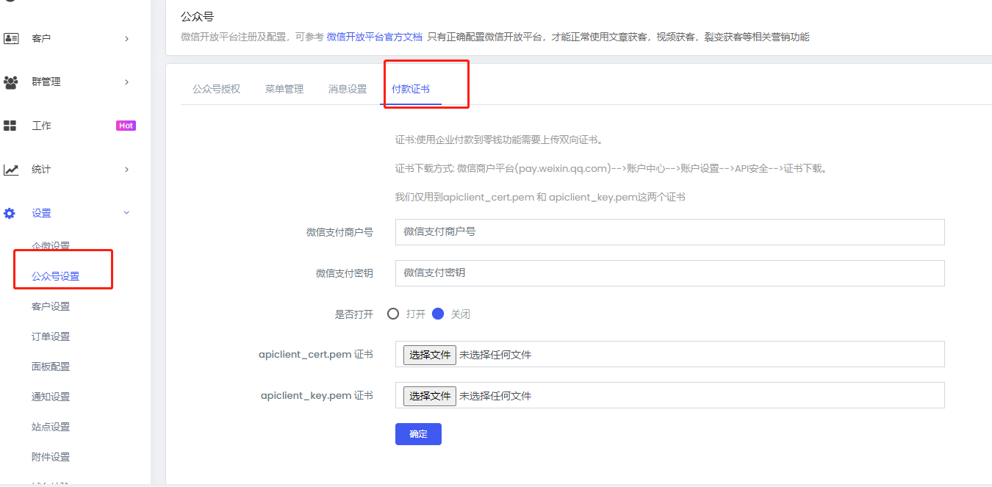
Task: Select the 付款证书 tab
Action: (x=411, y=89)
